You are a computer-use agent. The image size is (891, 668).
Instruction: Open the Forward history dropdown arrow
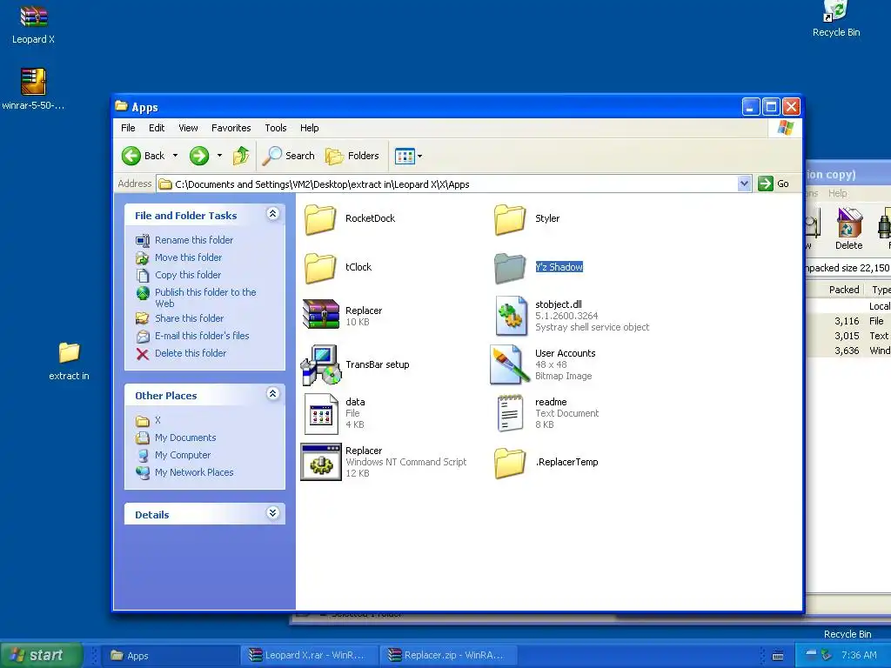pos(219,156)
